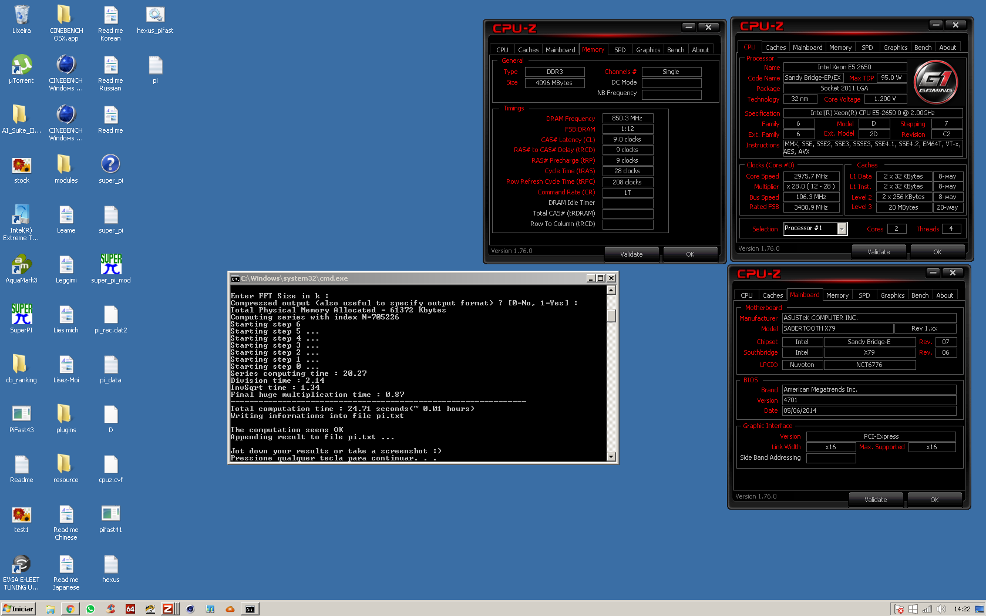Open the Read me Korean document
Image resolution: width=986 pixels, height=616 pixels.
pos(111,23)
